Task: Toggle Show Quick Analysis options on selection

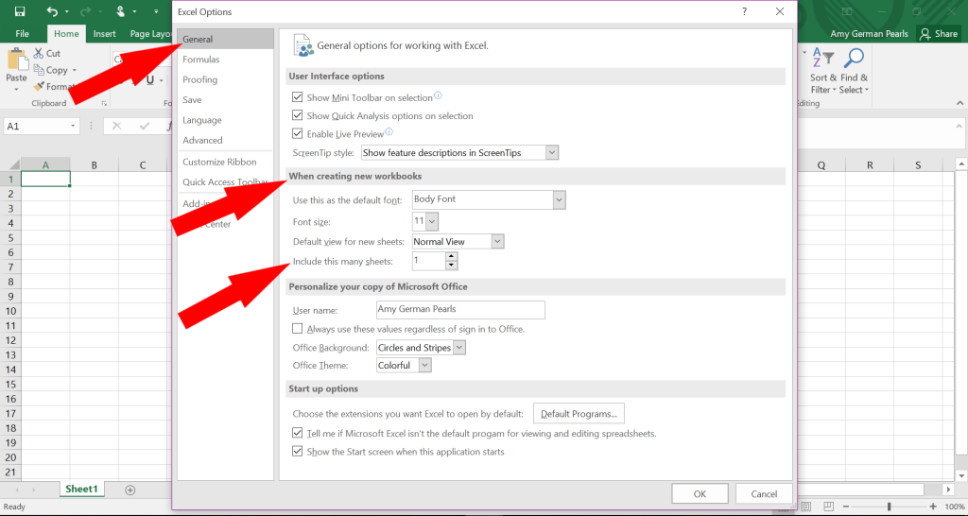Action: pyautogui.click(x=298, y=115)
